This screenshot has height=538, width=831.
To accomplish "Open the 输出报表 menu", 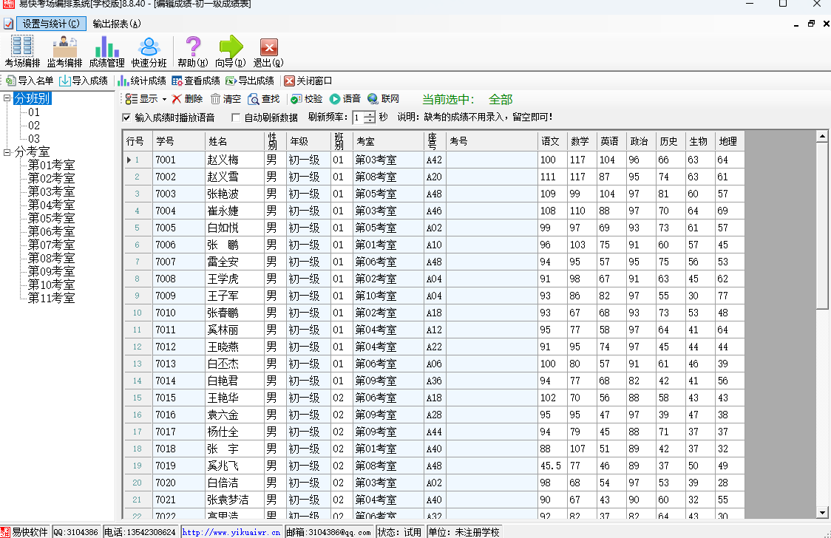I will click(116, 24).
